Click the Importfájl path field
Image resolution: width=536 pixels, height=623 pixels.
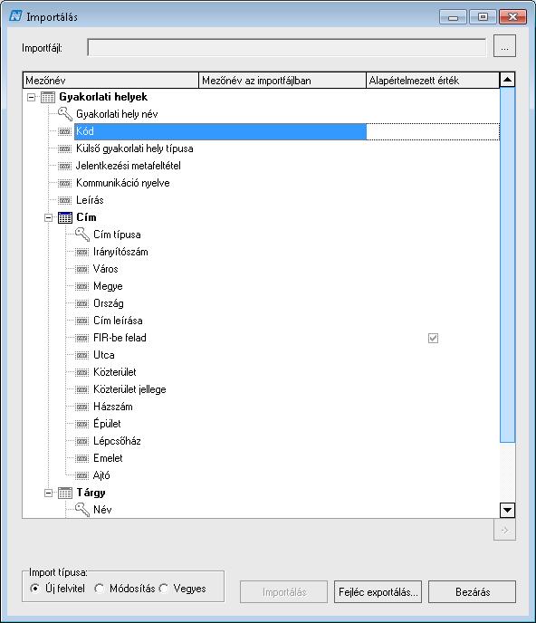coord(286,48)
